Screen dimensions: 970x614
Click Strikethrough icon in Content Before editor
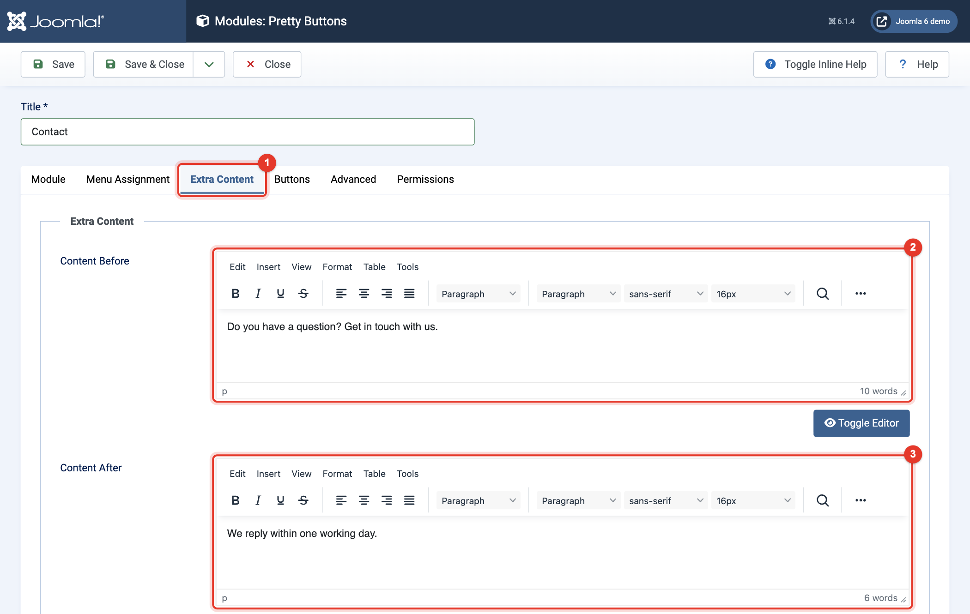tap(303, 294)
